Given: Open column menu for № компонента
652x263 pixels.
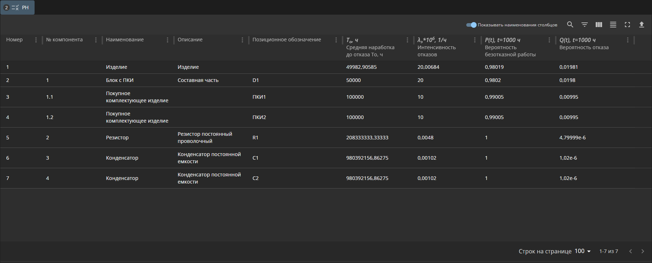Looking at the screenshot, I should [96, 40].
